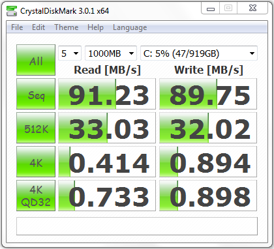Click the Seq read result 91.23

click(x=107, y=94)
